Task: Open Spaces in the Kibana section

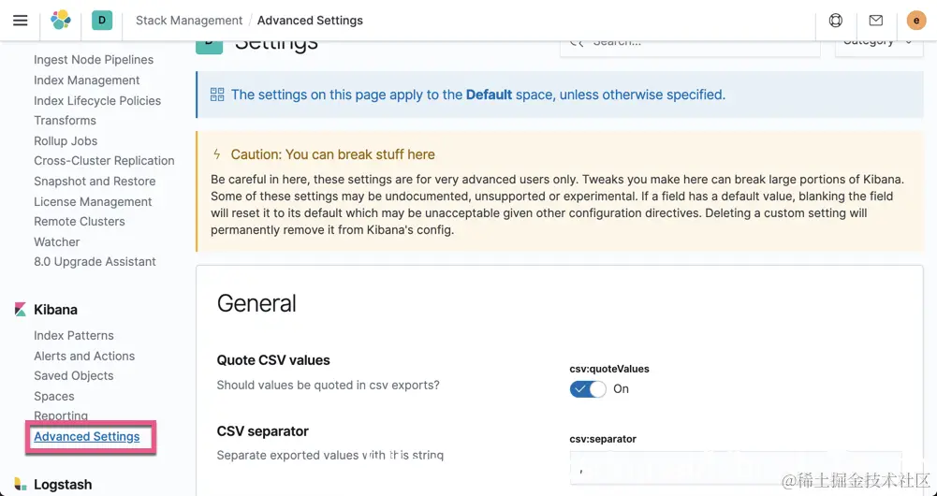Action: (54, 396)
